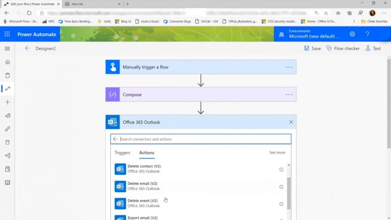Open Learn book icon in sidebar
Image resolution: width=391 pixels, height=220 pixels.
point(7,183)
